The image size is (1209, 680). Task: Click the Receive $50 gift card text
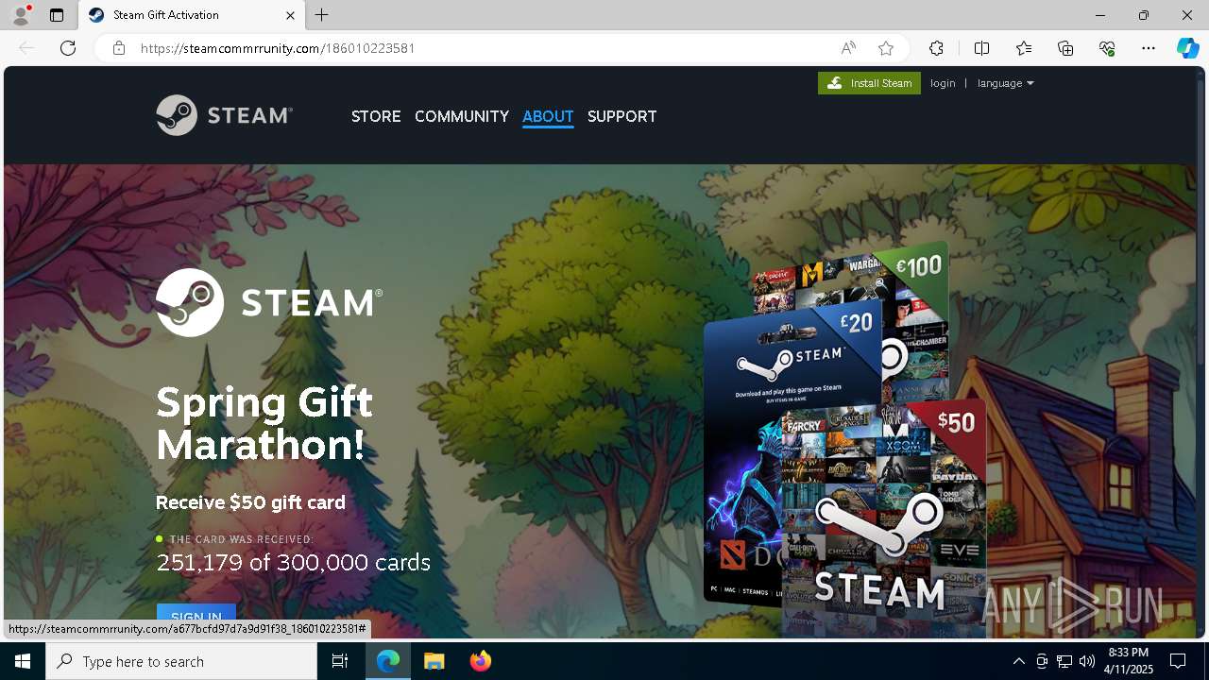[250, 502]
